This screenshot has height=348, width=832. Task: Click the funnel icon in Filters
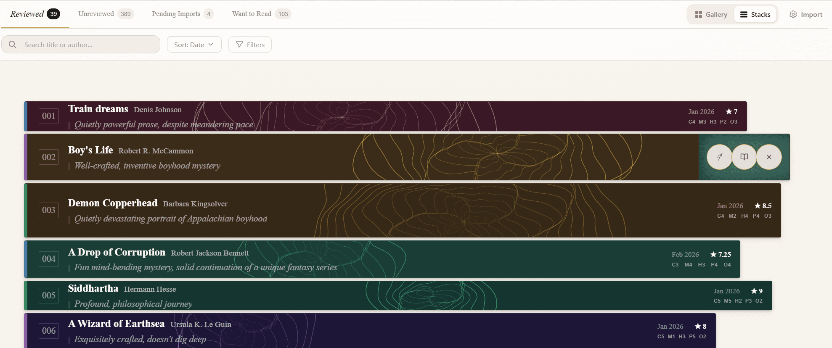(x=239, y=45)
